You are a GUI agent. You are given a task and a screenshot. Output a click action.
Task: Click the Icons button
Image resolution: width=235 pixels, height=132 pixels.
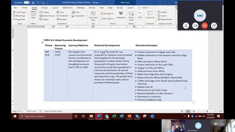point(60,12)
